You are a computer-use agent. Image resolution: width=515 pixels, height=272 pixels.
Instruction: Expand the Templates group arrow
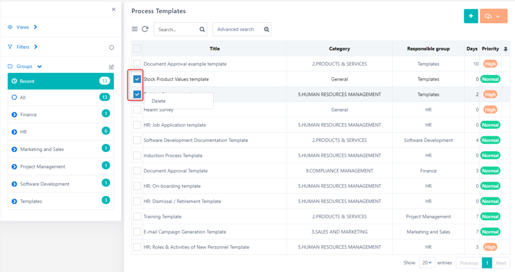[14, 202]
